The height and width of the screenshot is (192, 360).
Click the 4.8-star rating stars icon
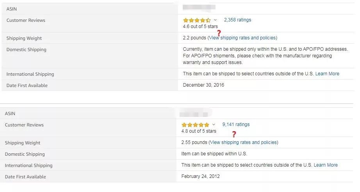[195, 125]
